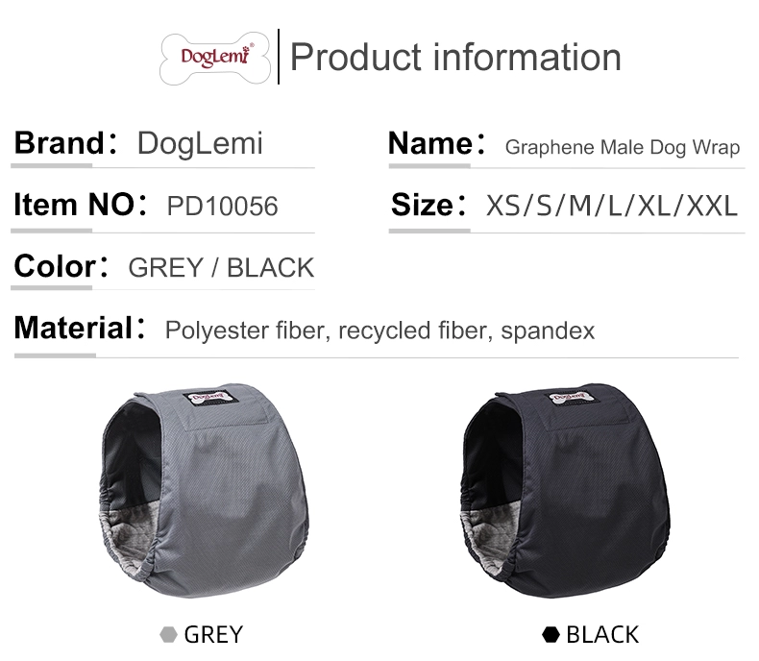
Task: Select the black dog wrap product image
Action: (x=566, y=490)
